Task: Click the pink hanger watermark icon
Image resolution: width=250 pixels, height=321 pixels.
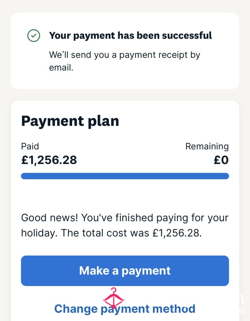Action: [x=113, y=298]
